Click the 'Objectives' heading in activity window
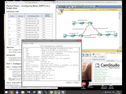The image size is (126, 94). tap(10, 47)
